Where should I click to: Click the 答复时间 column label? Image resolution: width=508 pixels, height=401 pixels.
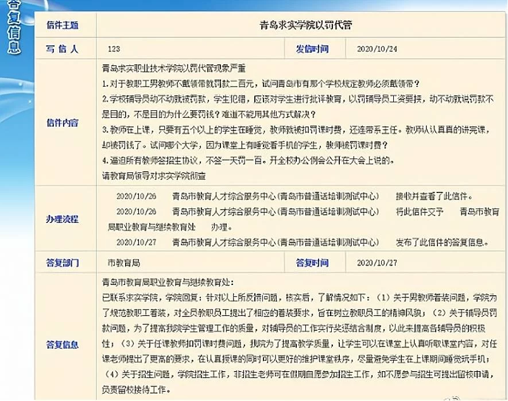312,263
